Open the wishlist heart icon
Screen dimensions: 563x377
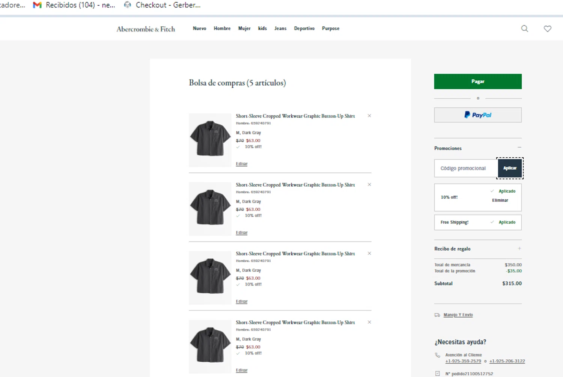pos(548,29)
